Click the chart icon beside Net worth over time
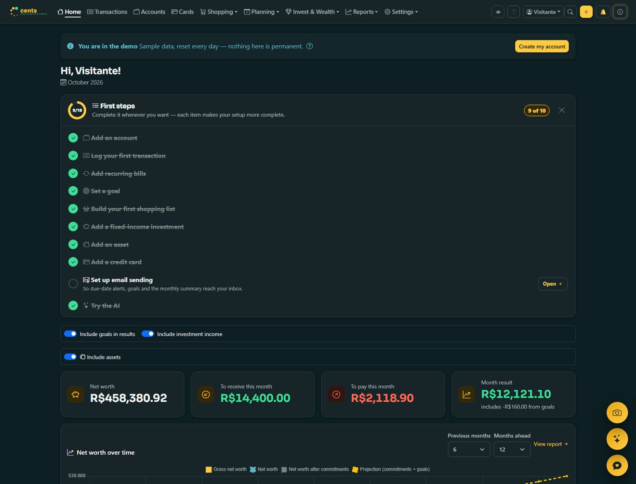Image resolution: width=636 pixels, height=484 pixels. 70,452
